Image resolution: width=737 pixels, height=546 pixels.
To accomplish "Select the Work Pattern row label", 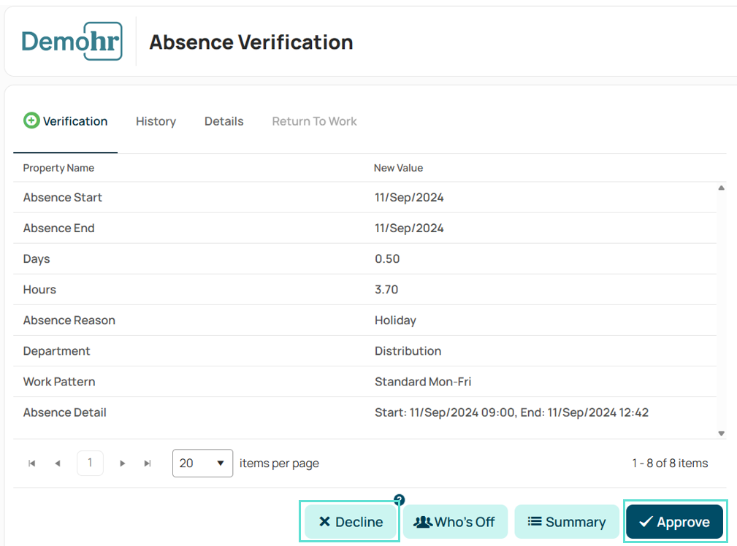I will point(59,382).
